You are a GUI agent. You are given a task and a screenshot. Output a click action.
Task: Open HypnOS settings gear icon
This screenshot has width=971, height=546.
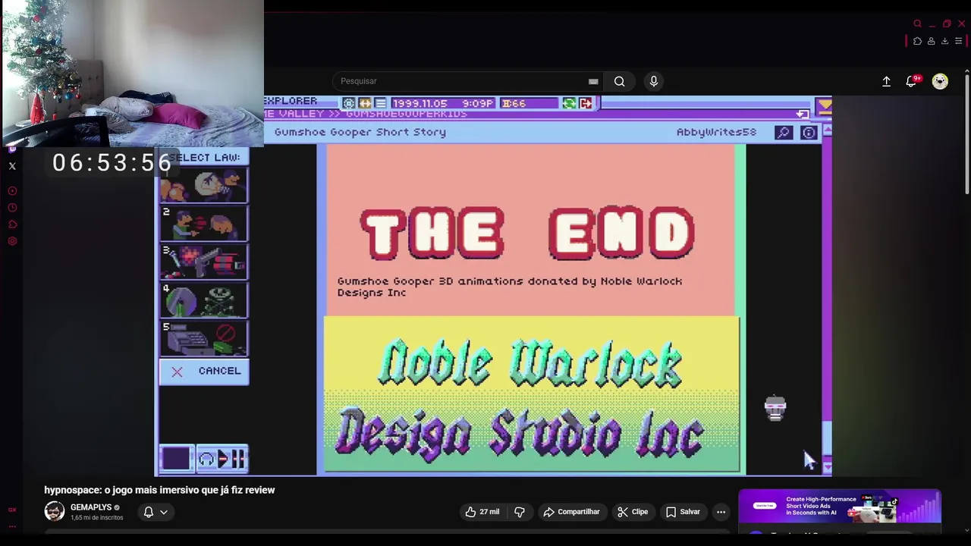point(348,103)
